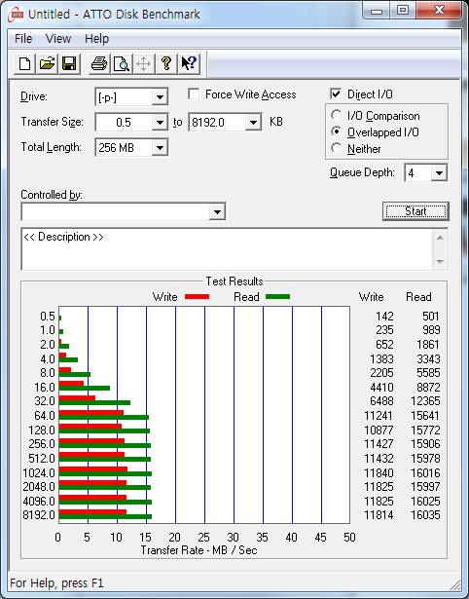
Task: Click the yellow question mark About icon
Action: click(x=166, y=63)
